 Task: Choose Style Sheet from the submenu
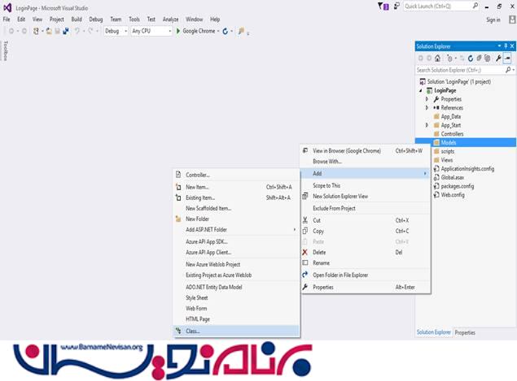[x=236, y=298]
